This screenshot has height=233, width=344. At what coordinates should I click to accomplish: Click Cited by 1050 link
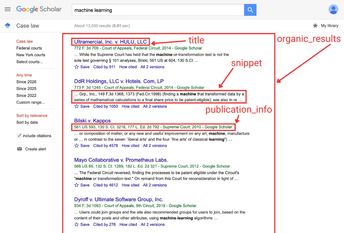coord(106,106)
